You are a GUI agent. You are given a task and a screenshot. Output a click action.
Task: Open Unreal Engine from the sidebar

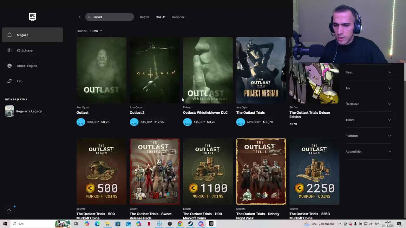point(32,66)
